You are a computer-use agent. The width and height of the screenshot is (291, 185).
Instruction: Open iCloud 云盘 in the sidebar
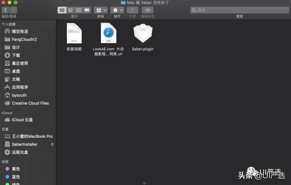pos(21,120)
